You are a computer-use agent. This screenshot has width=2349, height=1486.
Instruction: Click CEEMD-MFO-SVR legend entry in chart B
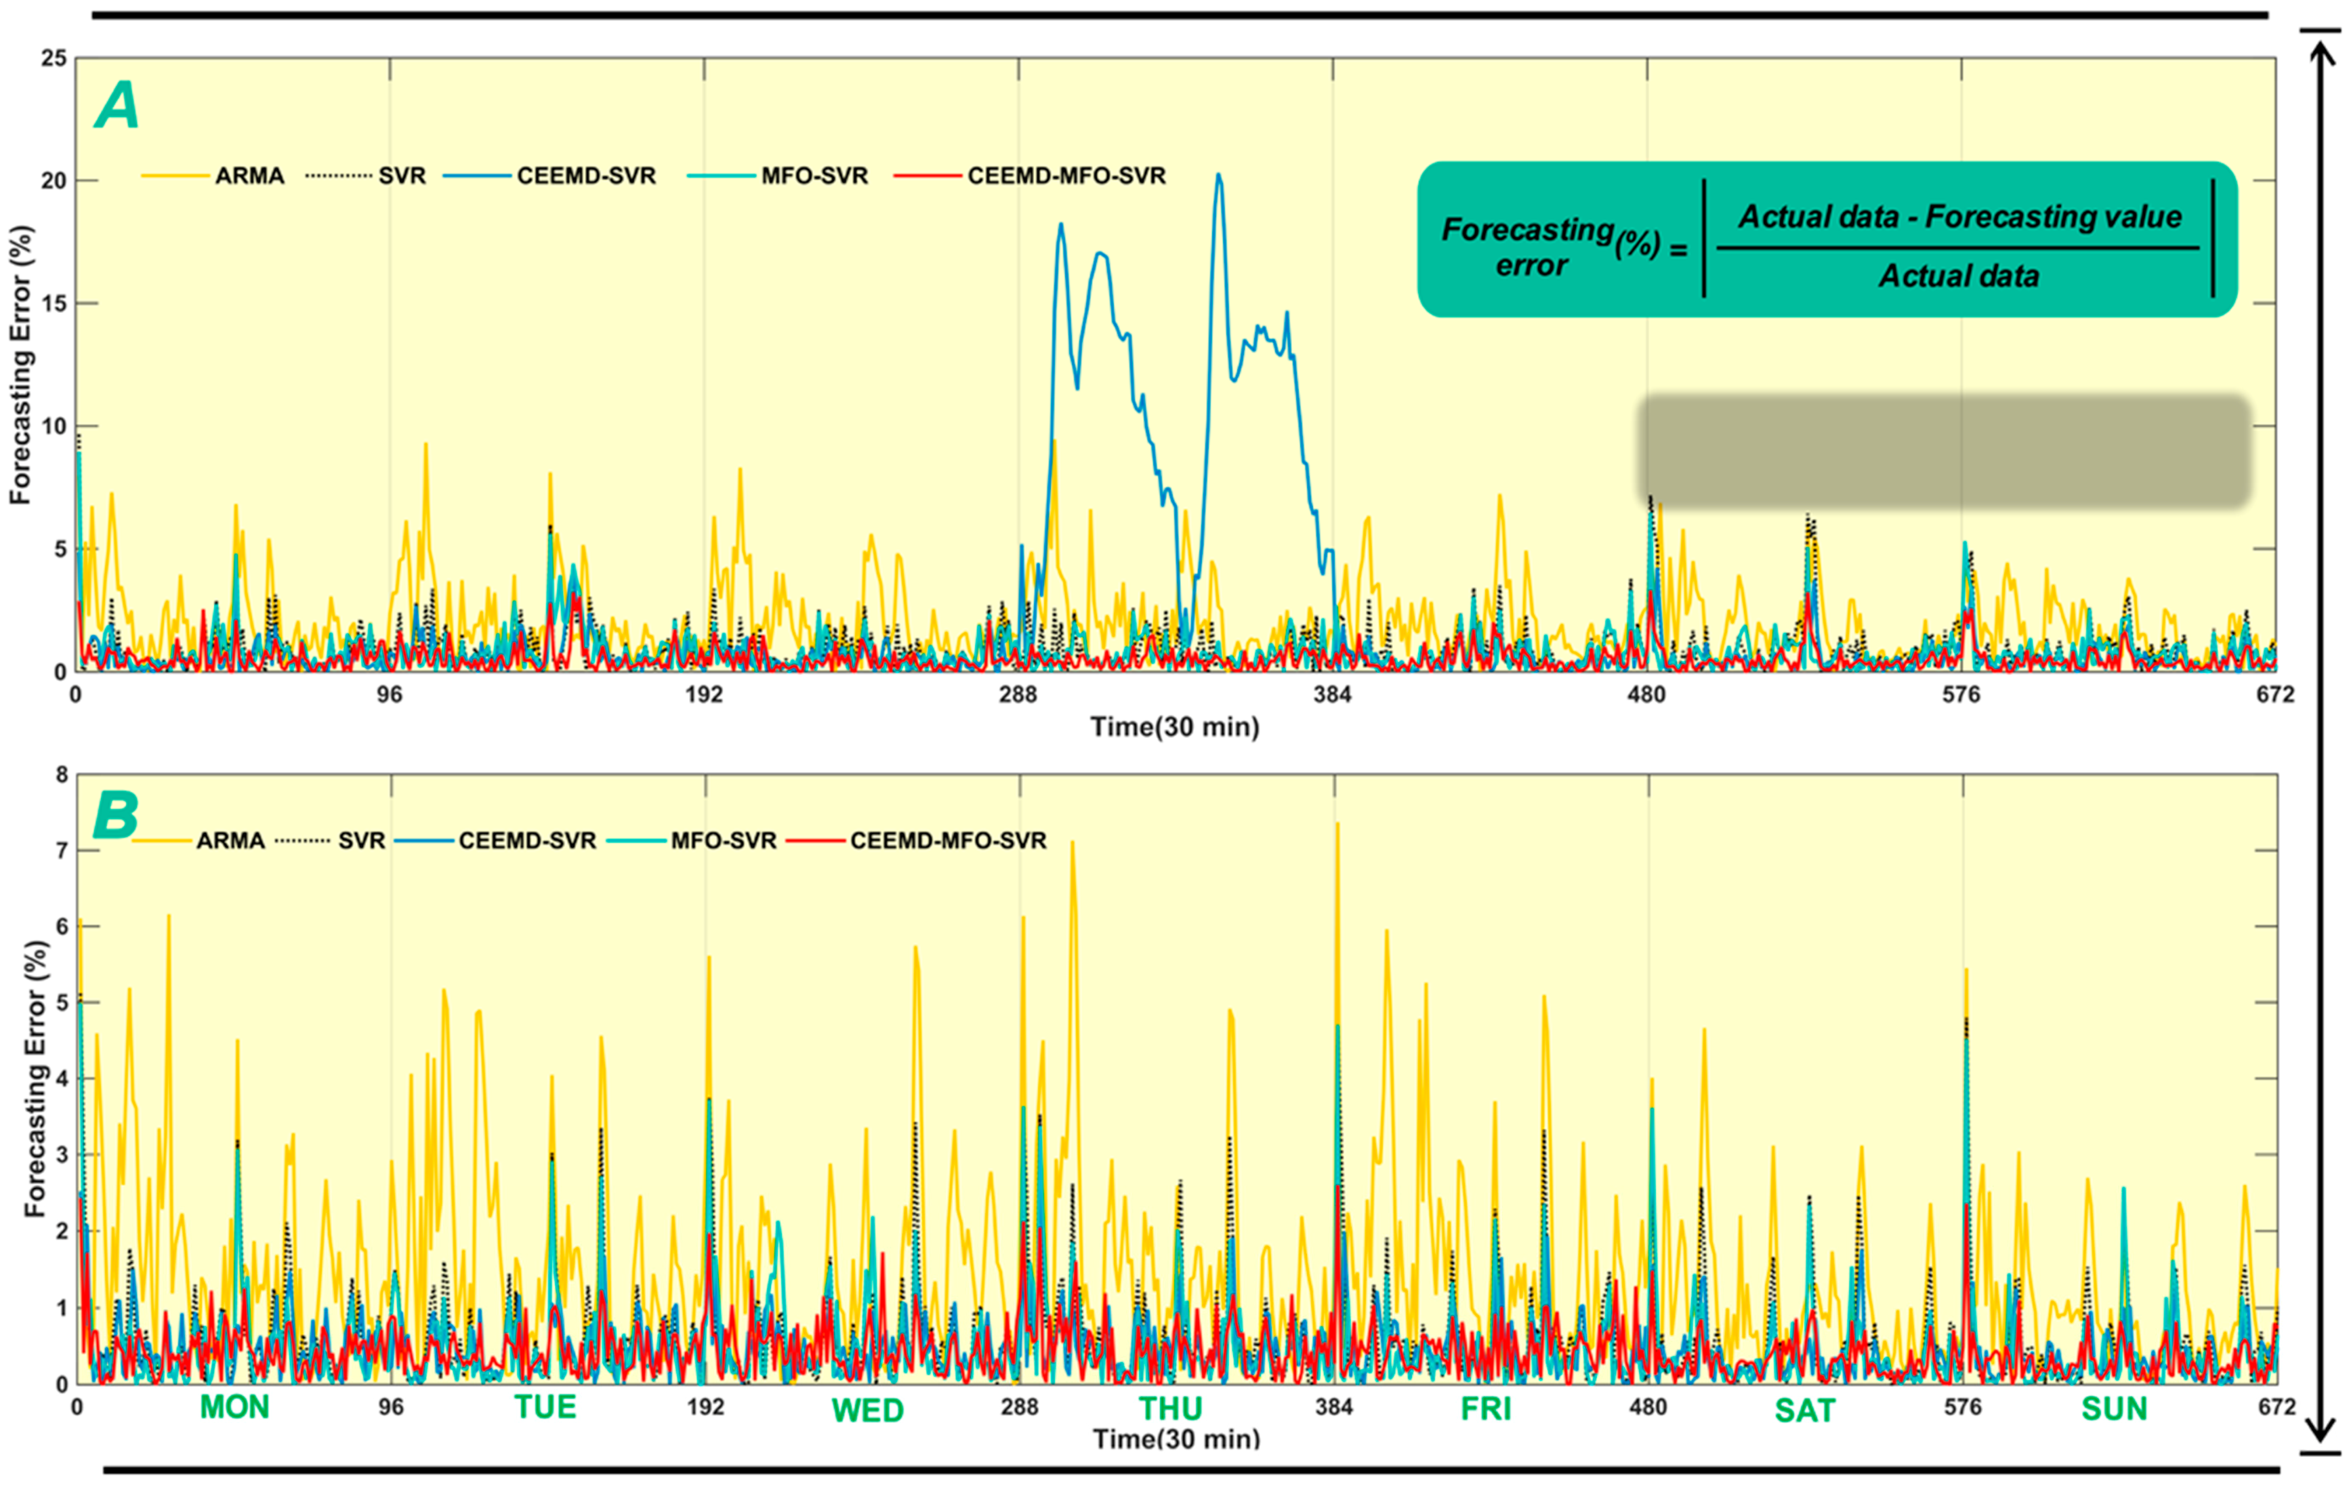947,841
